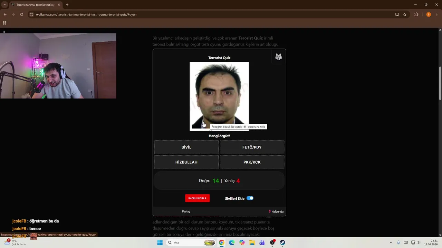Viewport: 442px width, 248px height.
Task: Click the page vertical scrollbar
Action: (x=440, y=83)
